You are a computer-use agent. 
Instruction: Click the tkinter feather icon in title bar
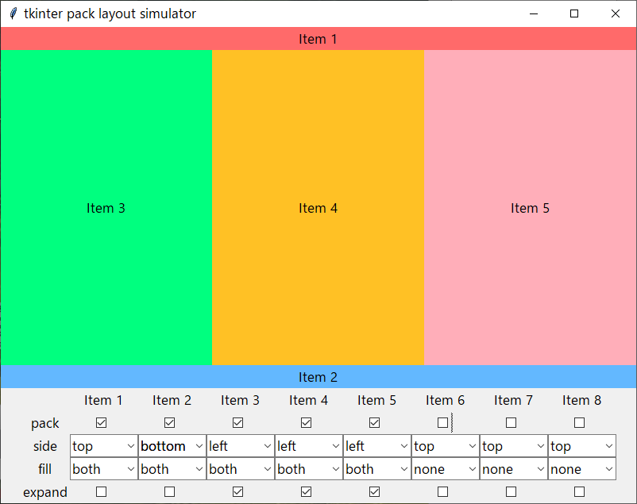click(14, 13)
